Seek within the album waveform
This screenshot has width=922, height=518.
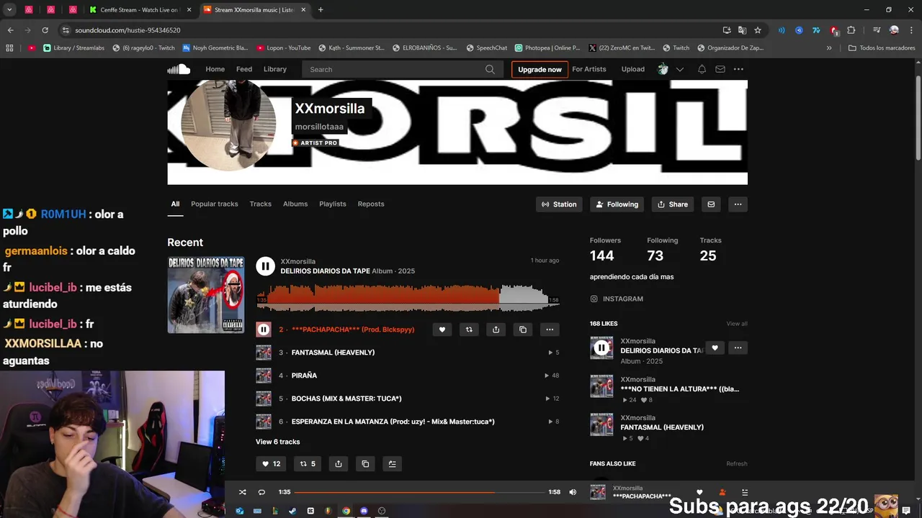[408, 298]
